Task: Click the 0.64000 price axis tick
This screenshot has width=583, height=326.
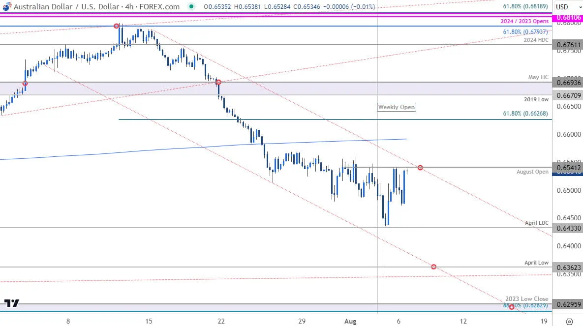Action: pyautogui.click(x=569, y=246)
